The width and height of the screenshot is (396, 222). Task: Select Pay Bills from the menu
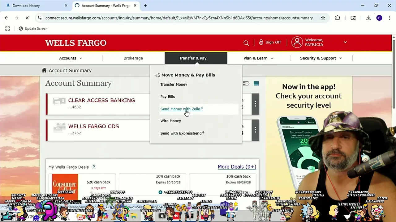click(x=168, y=97)
